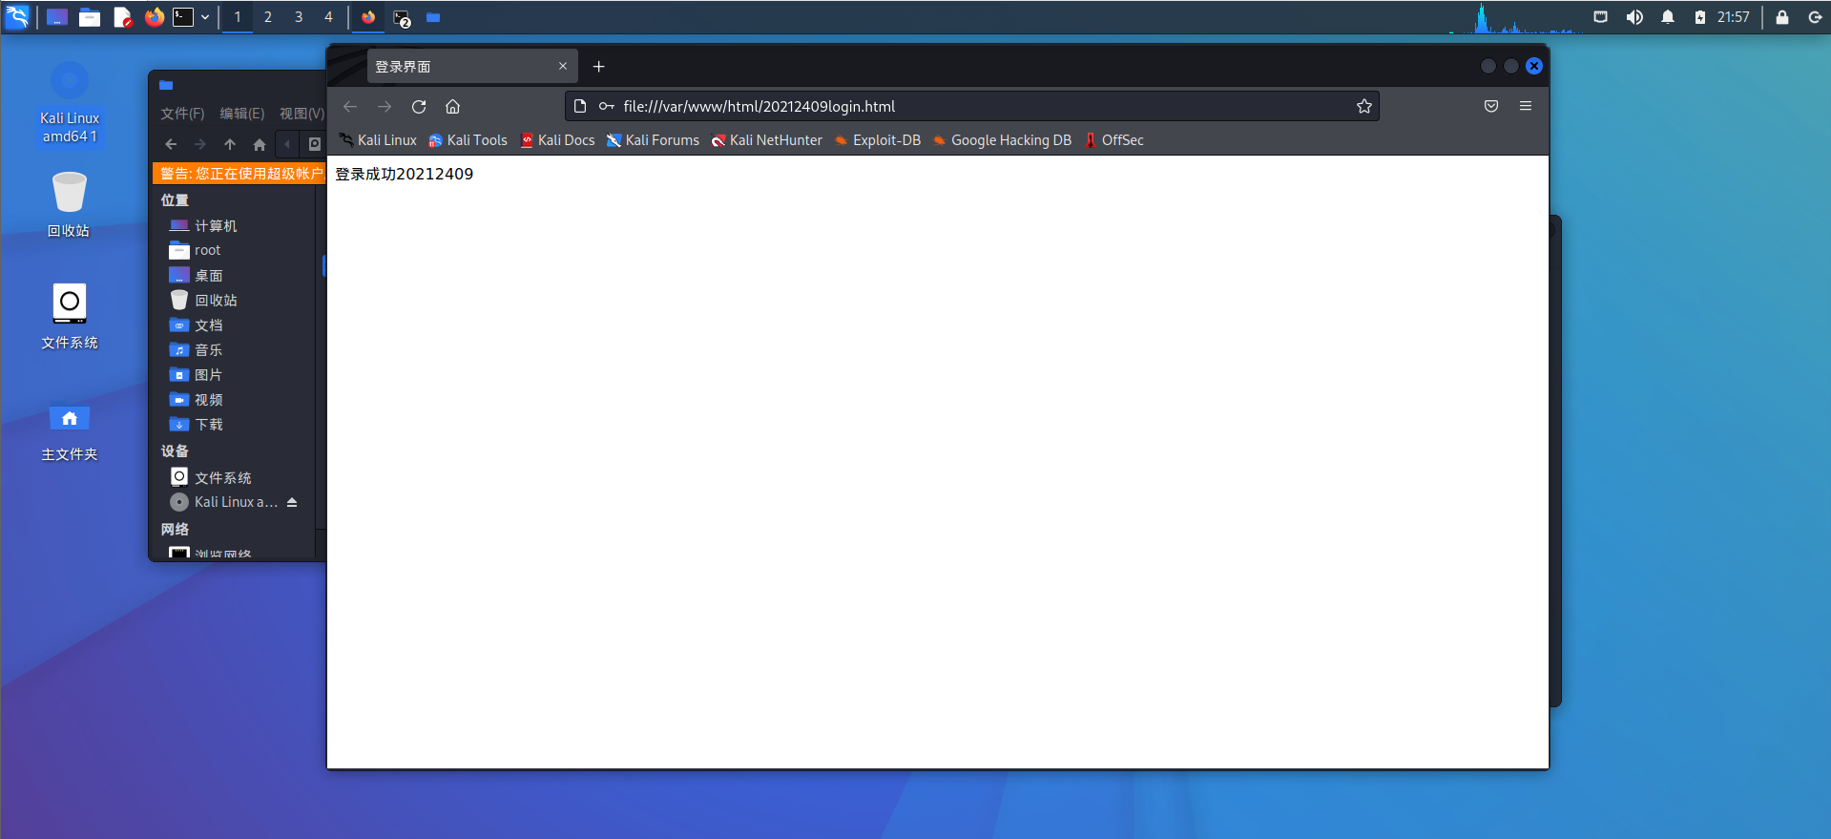This screenshot has width=1831, height=839.
Task: Eject the Kali Linux disc in sidebar
Action: point(292,502)
